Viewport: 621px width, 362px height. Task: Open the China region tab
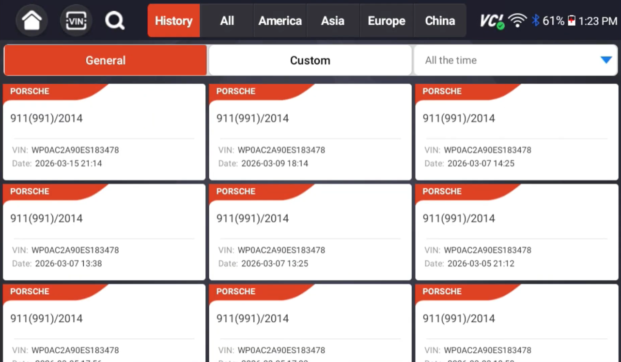pyautogui.click(x=440, y=21)
